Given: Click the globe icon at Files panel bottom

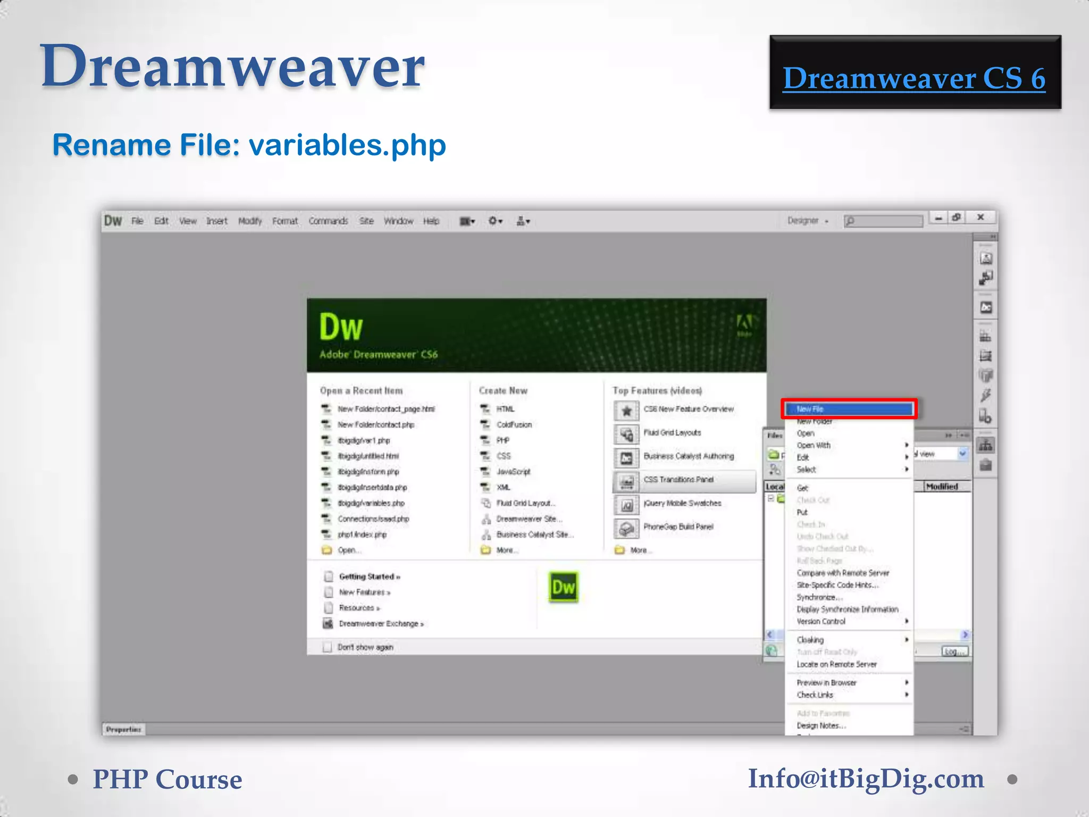Looking at the screenshot, I should (x=772, y=651).
